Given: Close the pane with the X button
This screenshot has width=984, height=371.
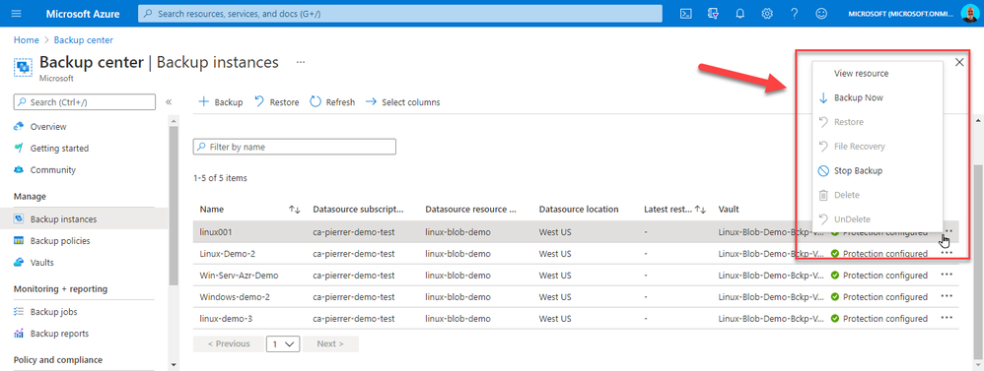Looking at the screenshot, I should 959,61.
